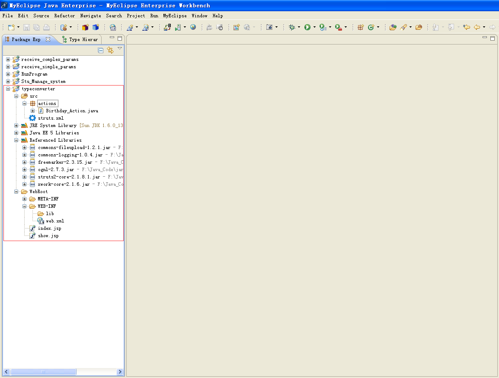
Task: Maximize the editor area
Action: (x=493, y=38)
